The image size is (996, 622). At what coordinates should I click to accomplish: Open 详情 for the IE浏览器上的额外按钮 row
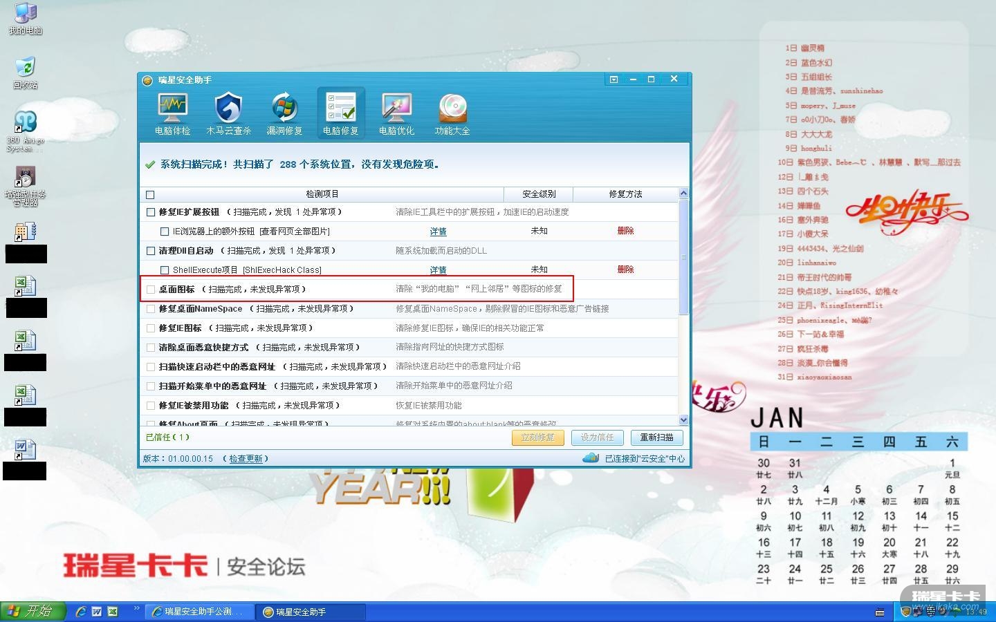click(x=438, y=232)
